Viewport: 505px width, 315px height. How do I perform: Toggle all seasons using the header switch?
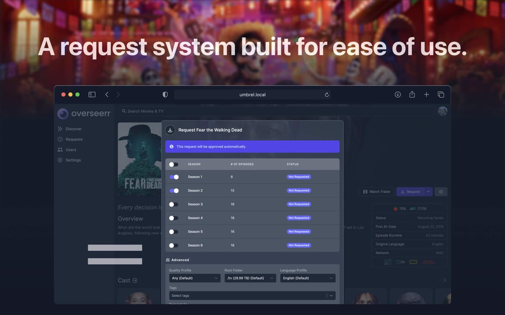[174, 164]
